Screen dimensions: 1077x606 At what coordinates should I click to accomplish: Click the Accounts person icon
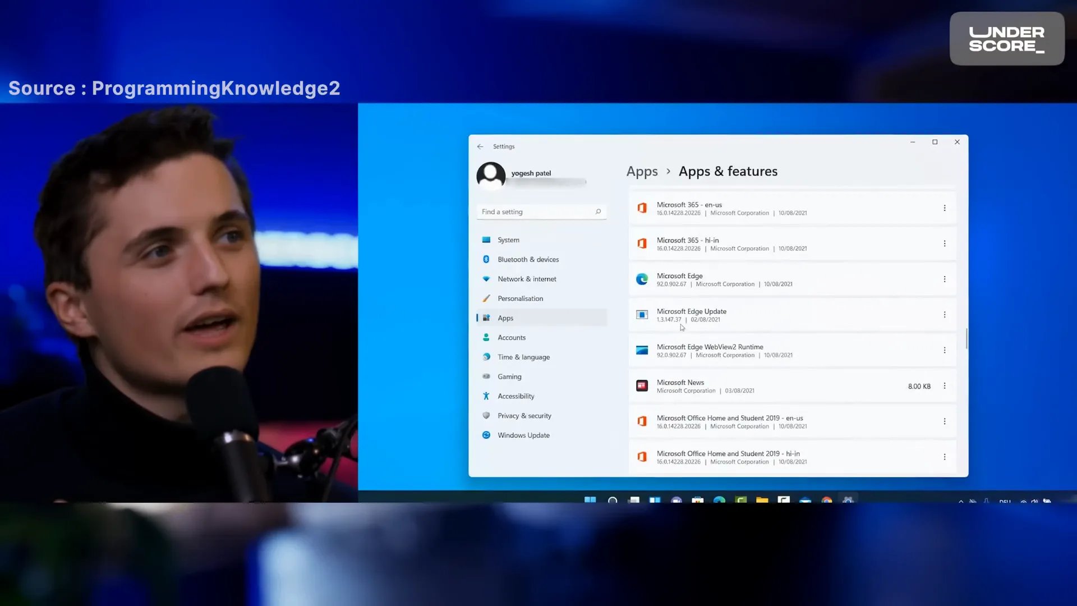coord(486,337)
